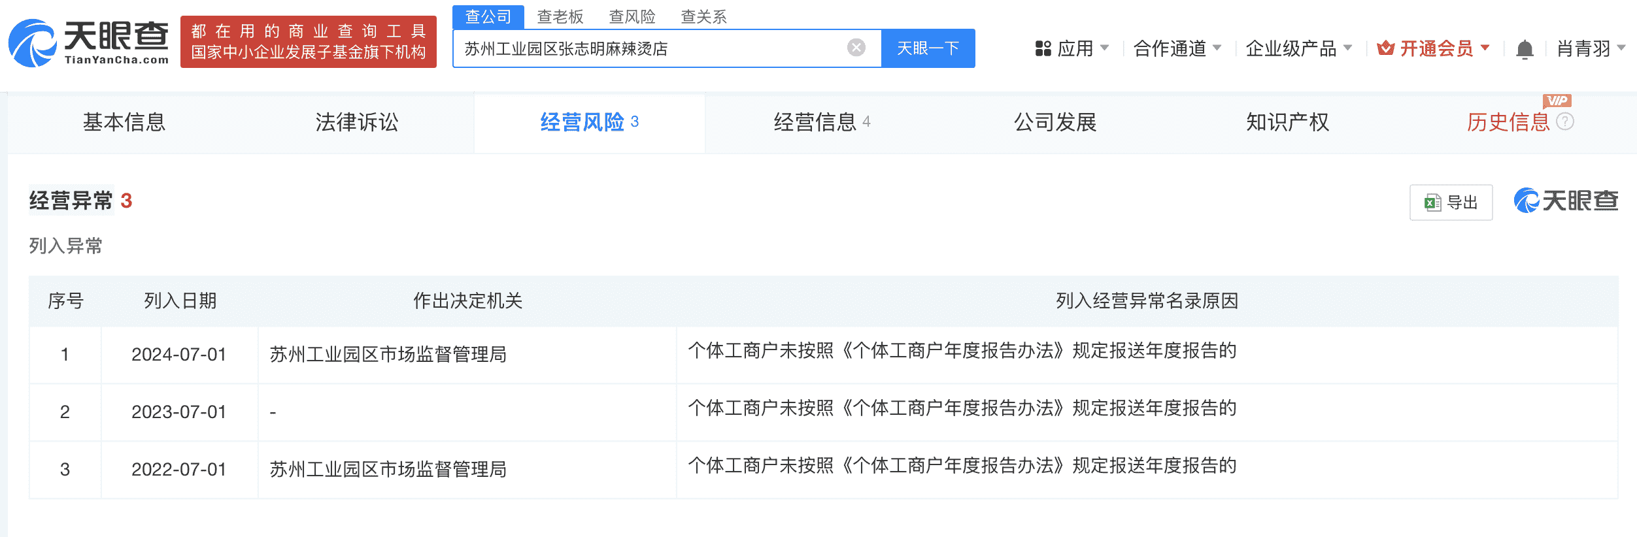1637x537 pixels.
Task: Click the 开通会员 crown icon
Action: (x=1385, y=48)
